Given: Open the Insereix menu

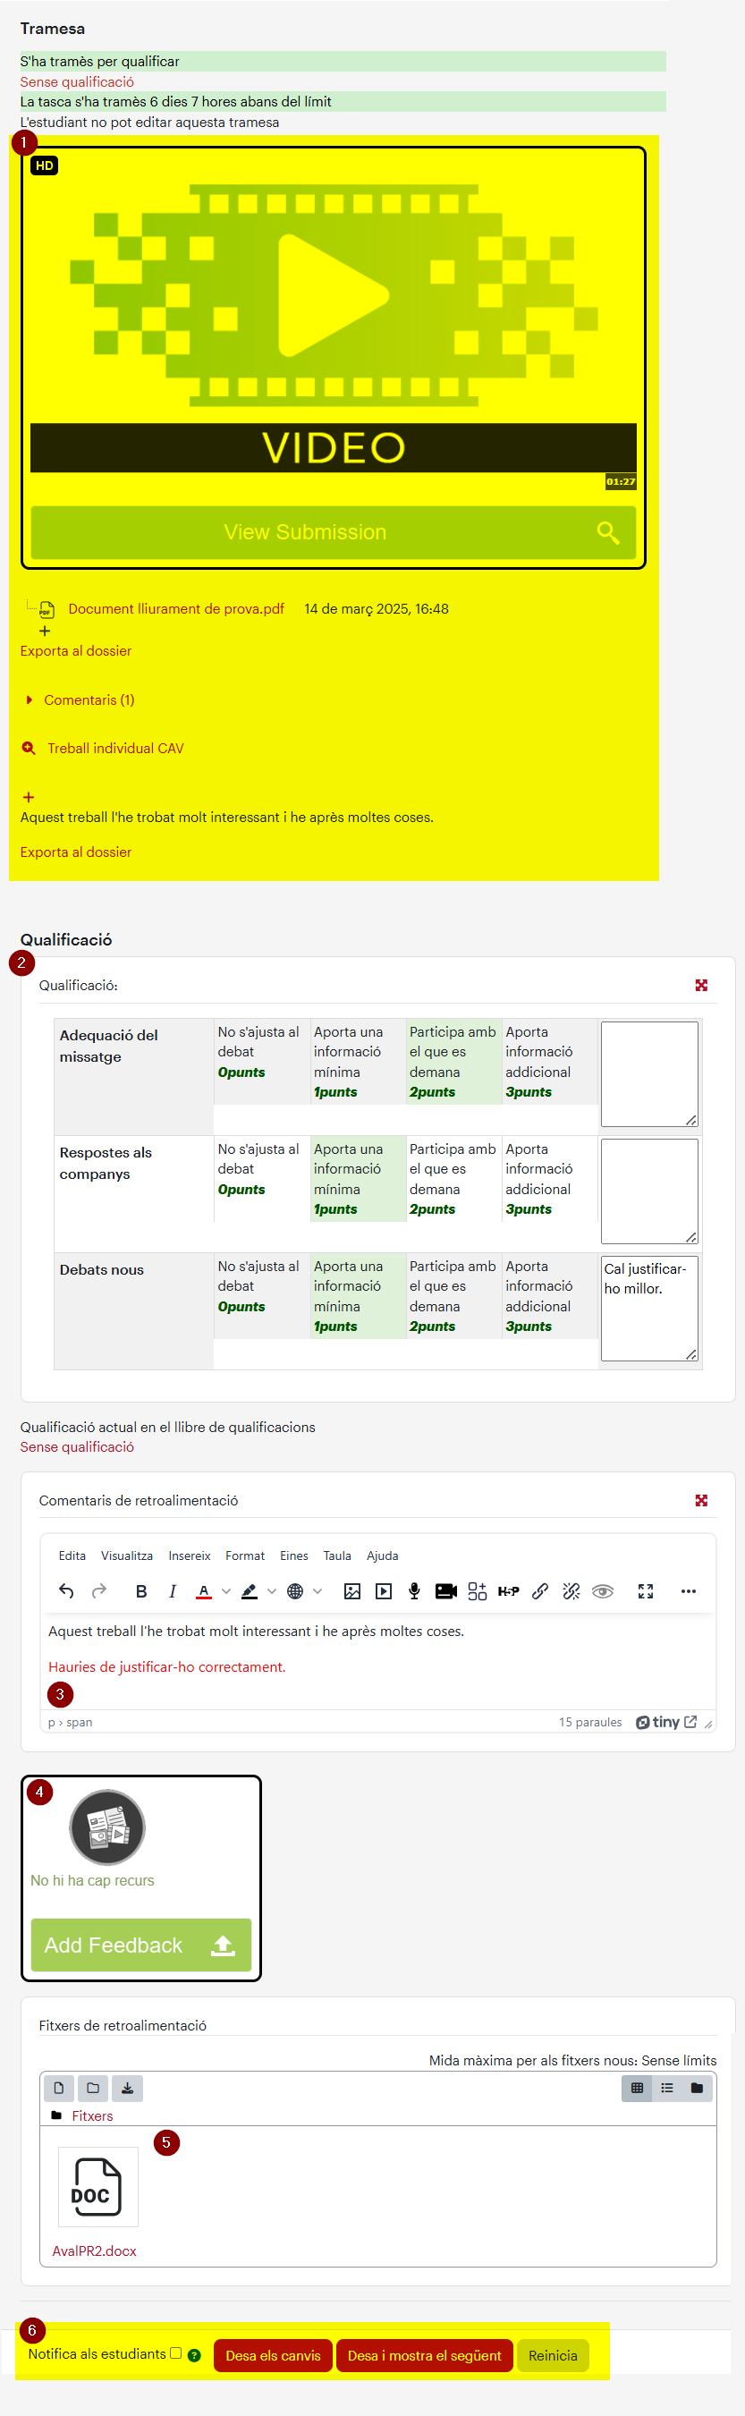Looking at the screenshot, I should click(x=190, y=1555).
